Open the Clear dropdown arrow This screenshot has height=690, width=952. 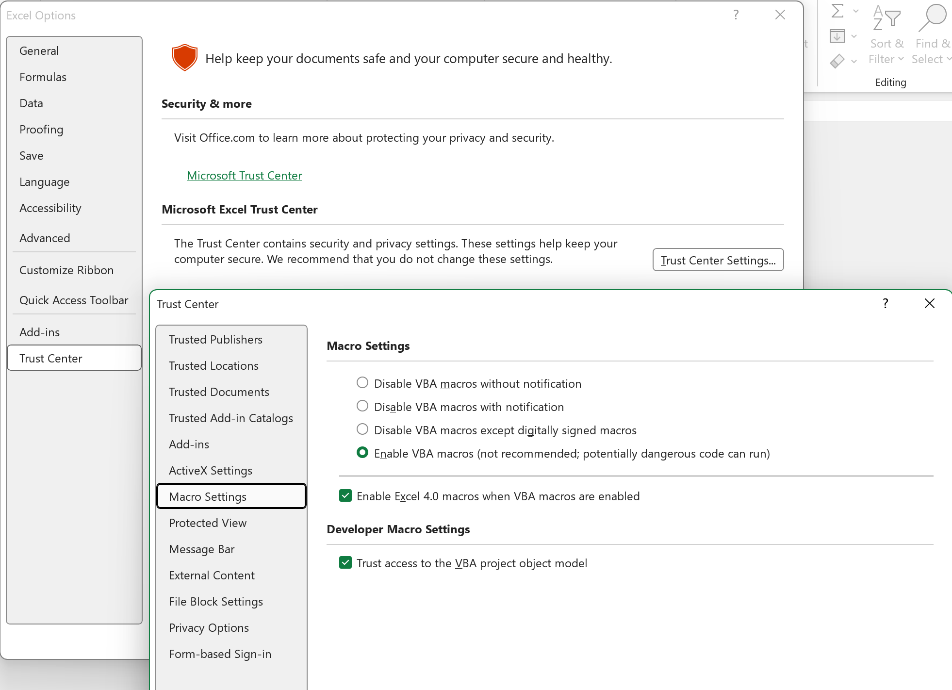coord(854,61)
